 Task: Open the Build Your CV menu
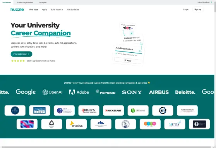pyautogui.click(x=57, y=10)
